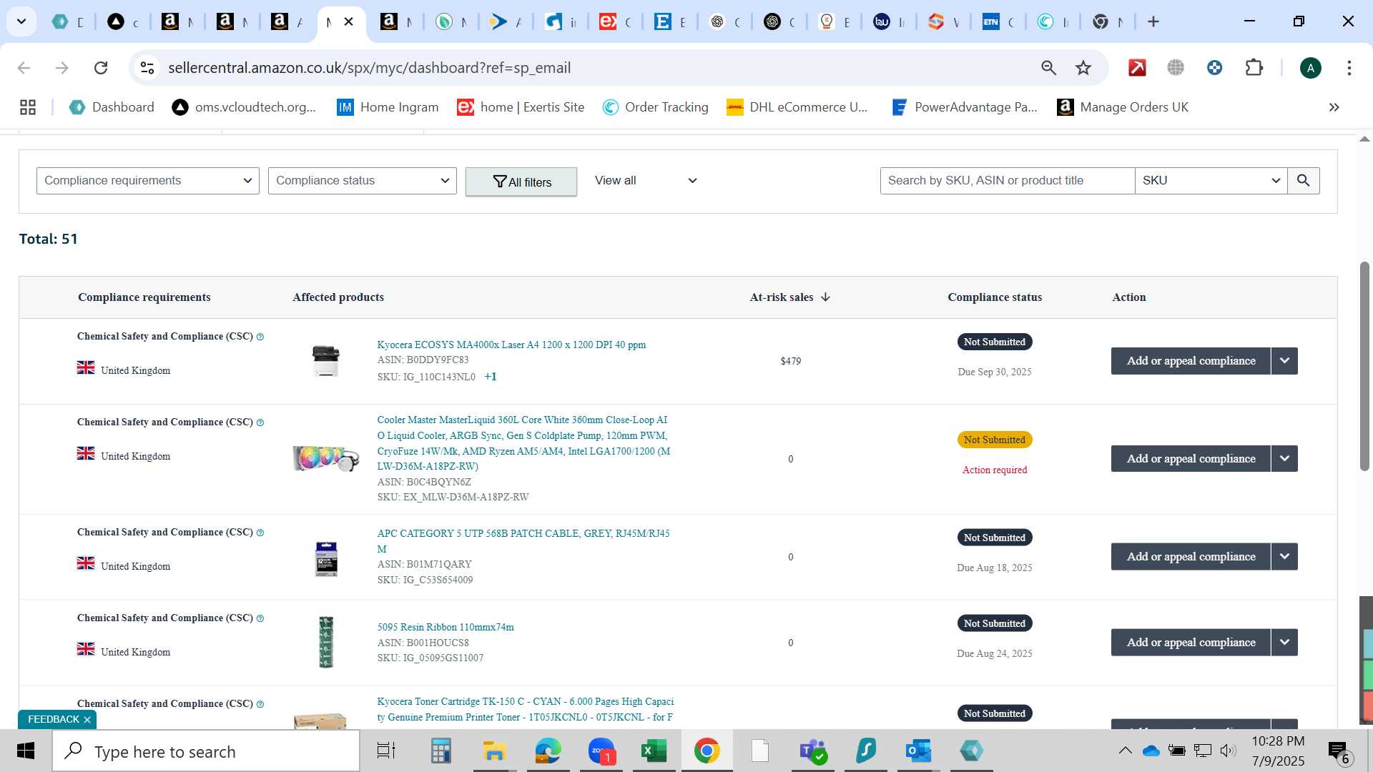This screenshot has height=772, width=1373.
Task: Expand action arrow for 5095 Resin Ribbon row
Action: pyautogui.click(x=1284, y=643)
